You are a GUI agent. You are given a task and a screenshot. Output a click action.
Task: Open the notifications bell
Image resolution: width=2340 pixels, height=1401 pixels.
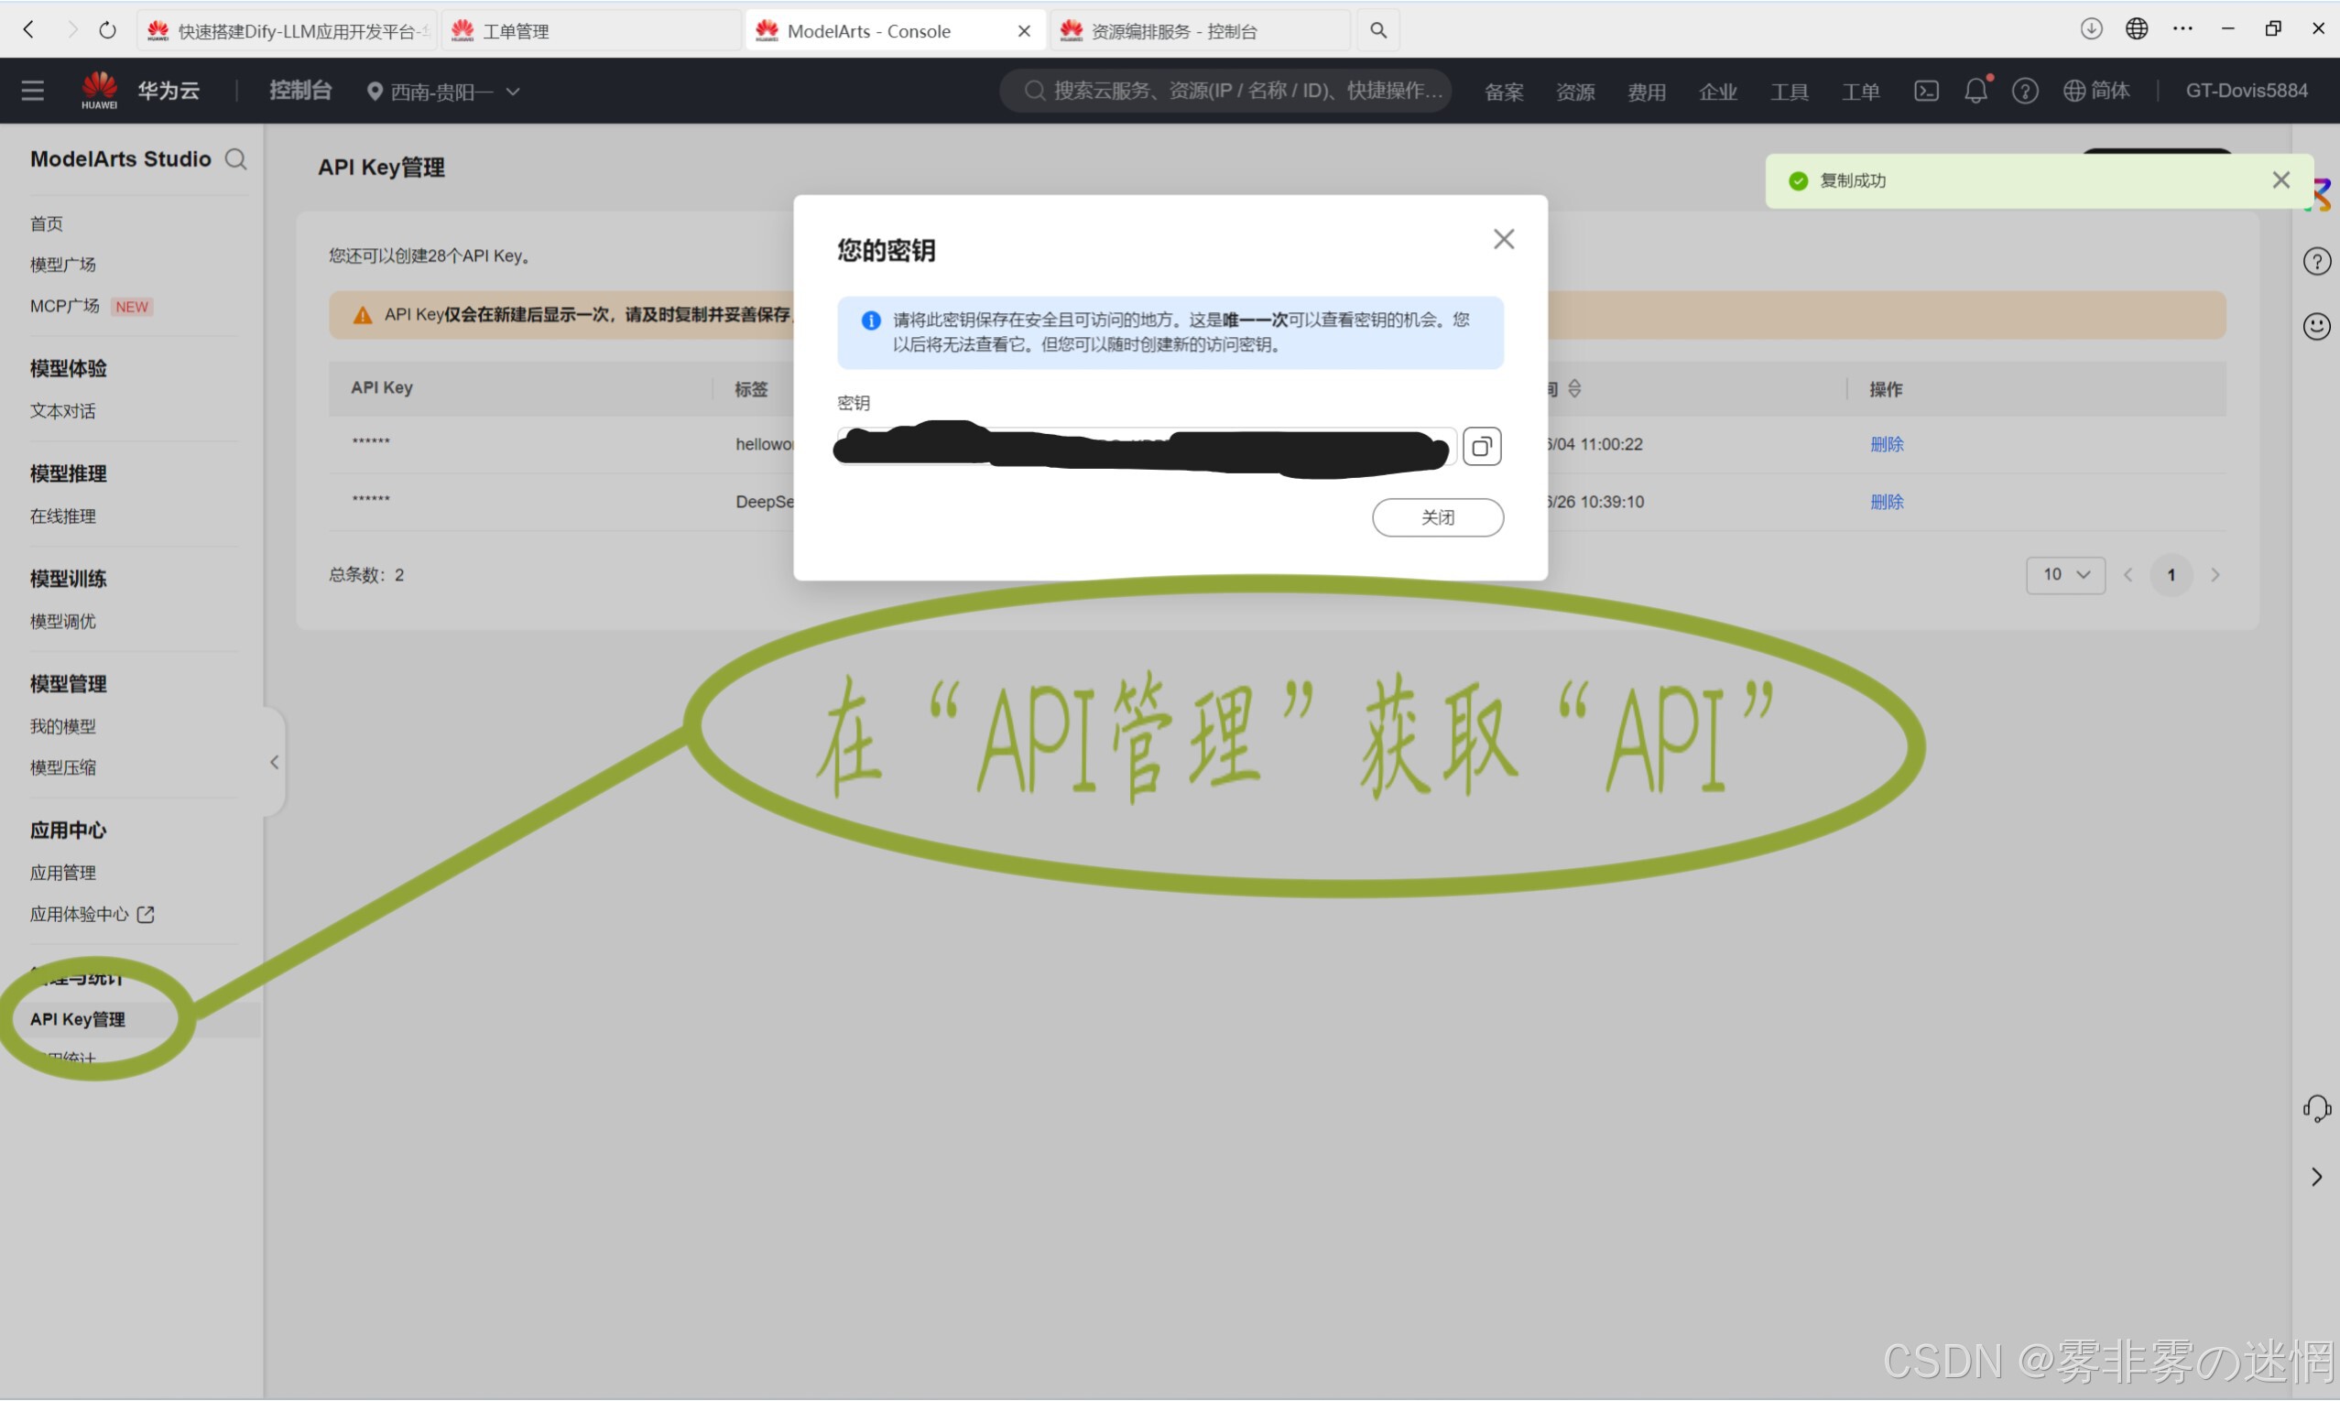point(1975,91)
